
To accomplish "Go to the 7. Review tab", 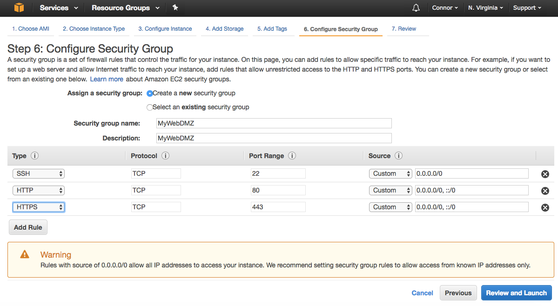I will coord(403,29).
